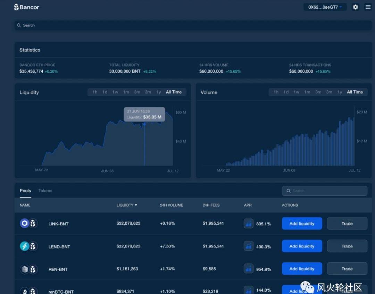Click the REN token pool icon
Screen dimensions: 375x294
(x=24, y=269)
